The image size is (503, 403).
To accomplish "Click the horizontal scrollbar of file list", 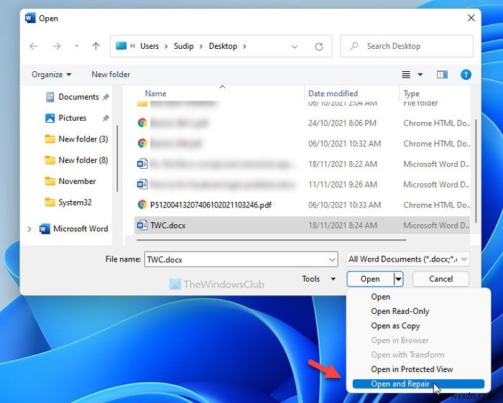I will 271,240.
